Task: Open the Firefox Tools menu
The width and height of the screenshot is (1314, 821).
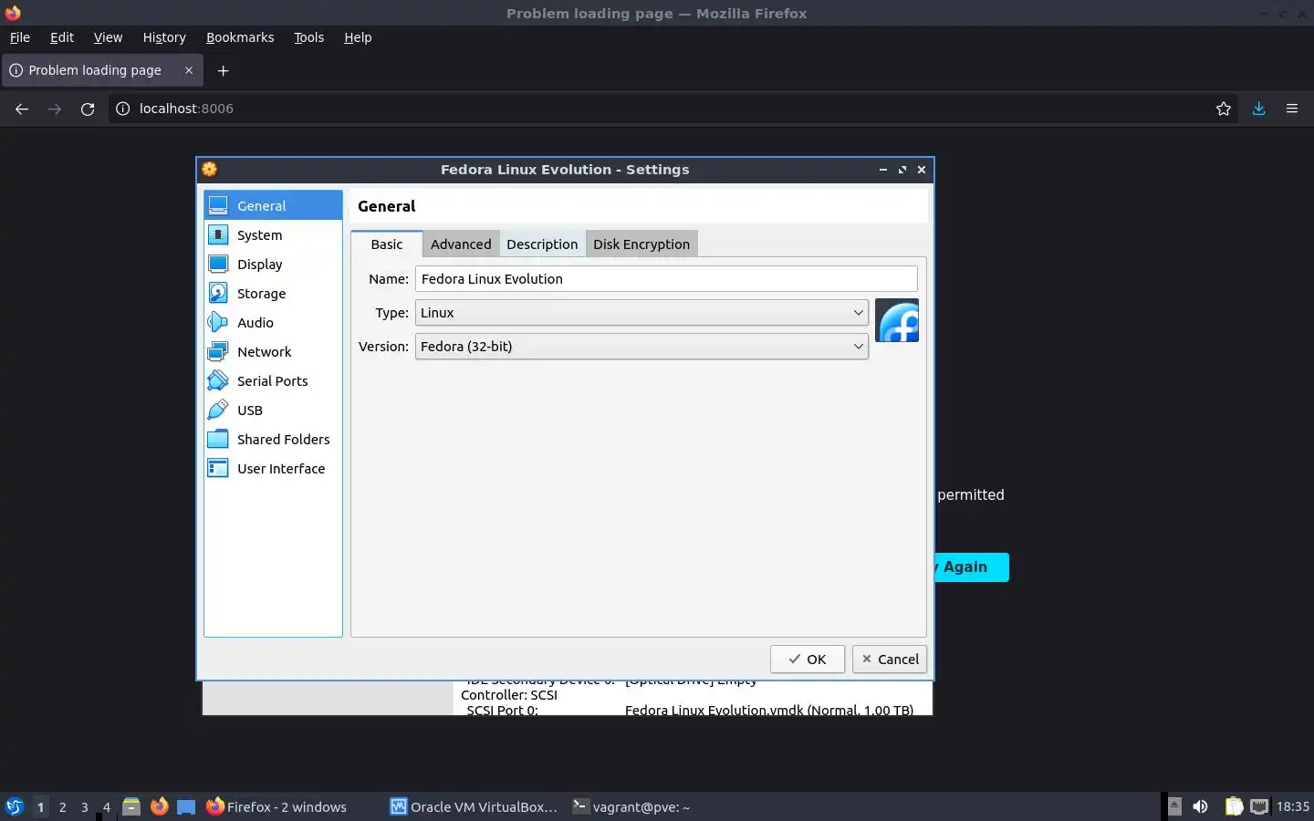Action: pyautogui.click(x=309, y=37)
